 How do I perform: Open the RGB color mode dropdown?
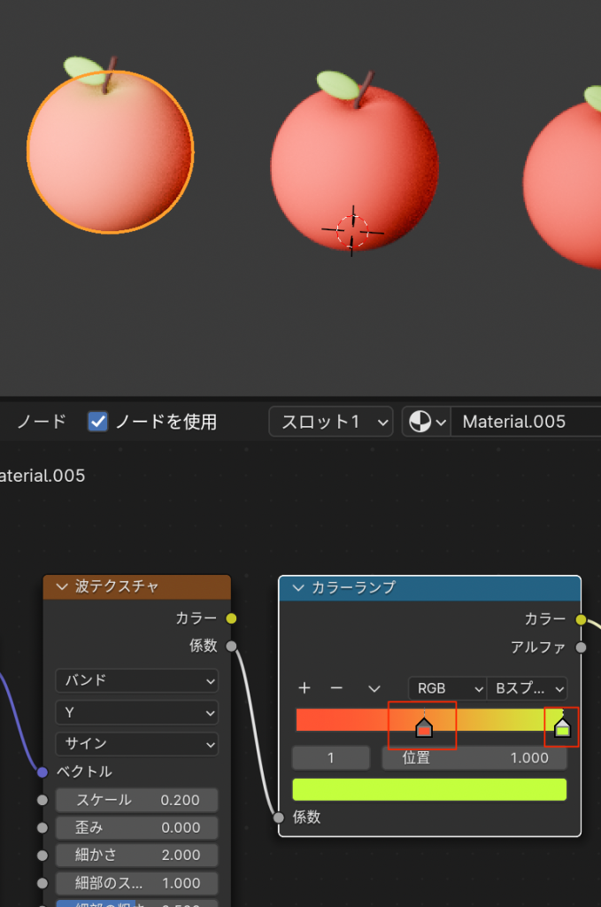(447, 688)
